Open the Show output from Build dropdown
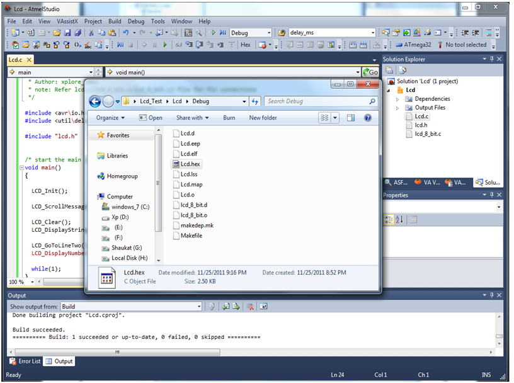Viewport: 514px width, 383px height. pos(199,307)
